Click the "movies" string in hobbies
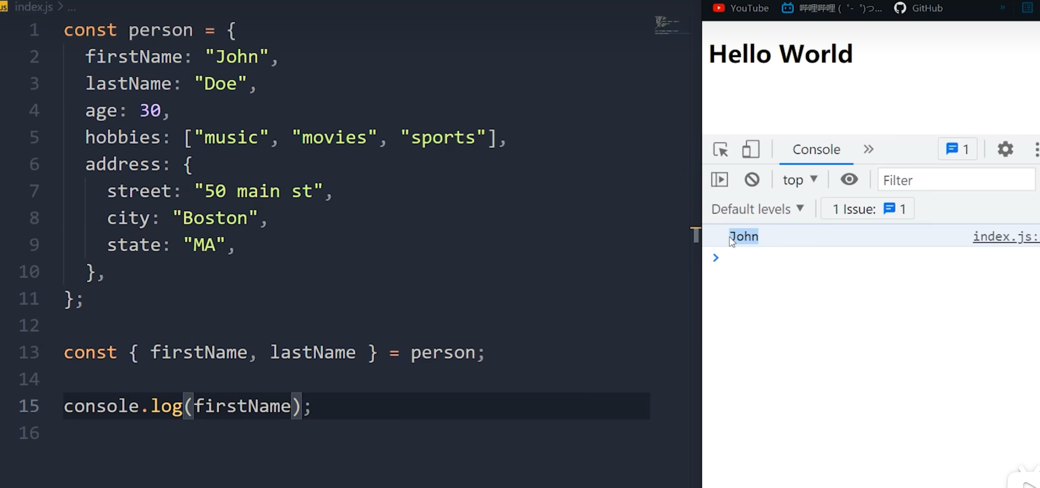The height and width of the screenshot is (488, 1040). [335, 137]
